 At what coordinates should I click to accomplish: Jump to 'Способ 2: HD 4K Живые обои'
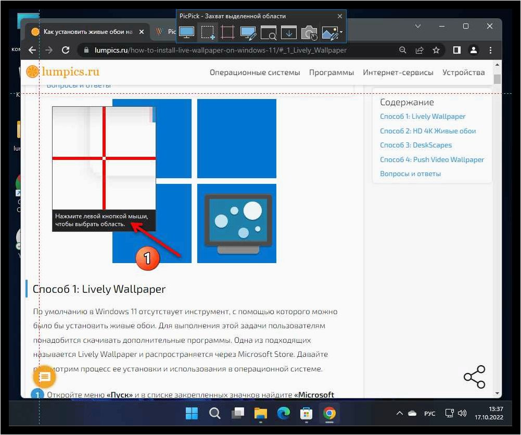pos(428,131)
